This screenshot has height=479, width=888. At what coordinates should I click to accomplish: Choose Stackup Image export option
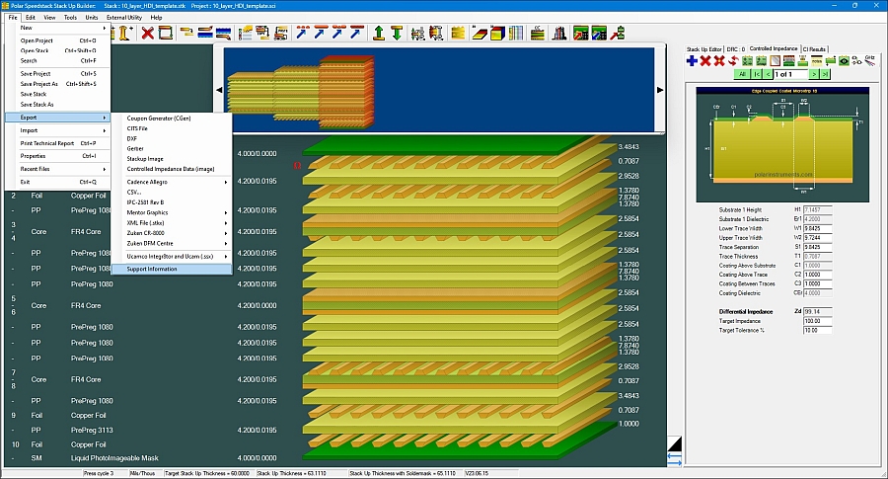coord(172,159)
